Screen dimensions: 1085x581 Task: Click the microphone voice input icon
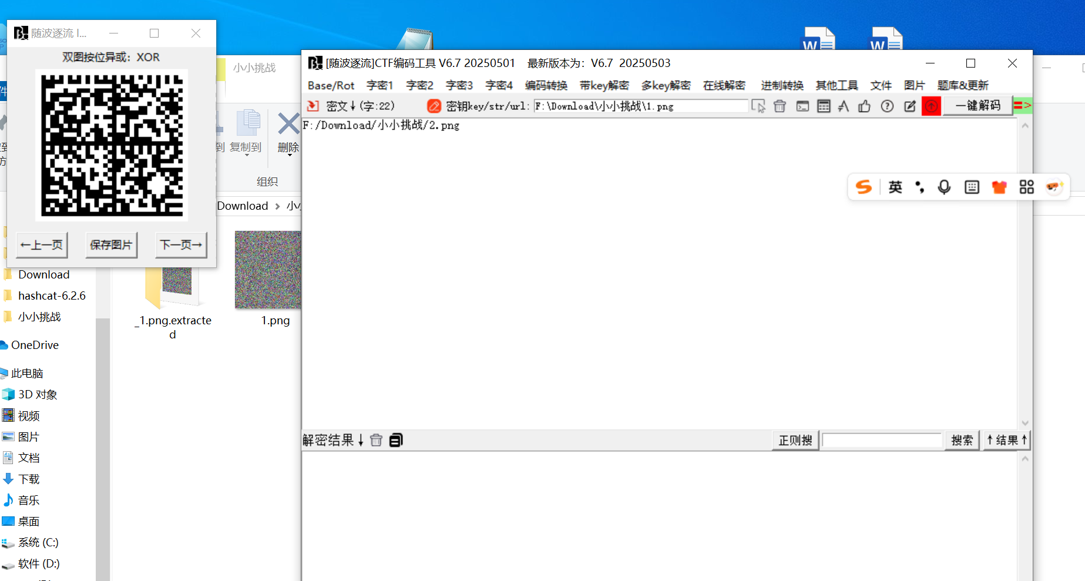(944, 187)
